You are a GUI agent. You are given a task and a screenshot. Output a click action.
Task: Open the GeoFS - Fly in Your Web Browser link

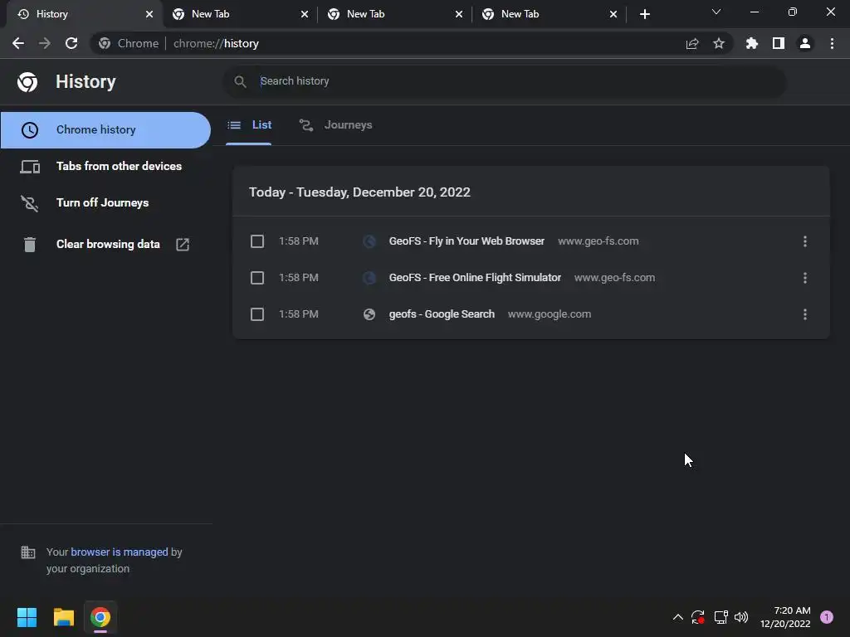(467, 241)
